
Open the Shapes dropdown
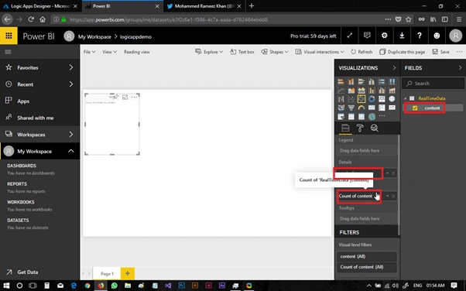point(275,52)
